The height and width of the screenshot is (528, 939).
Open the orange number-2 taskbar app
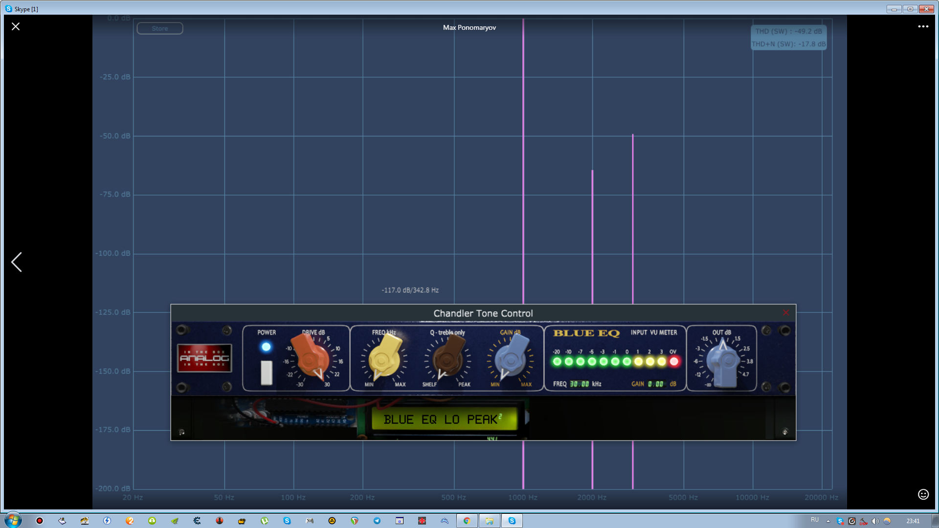[130, 521]
